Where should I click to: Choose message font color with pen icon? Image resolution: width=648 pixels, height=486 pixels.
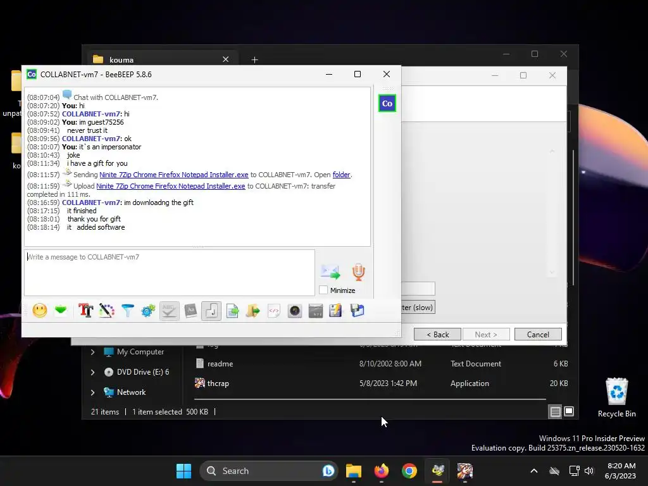tap(106, 310)
